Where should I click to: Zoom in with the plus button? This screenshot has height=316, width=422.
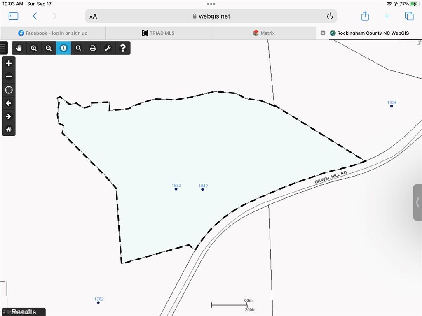[x=9, y=63]
